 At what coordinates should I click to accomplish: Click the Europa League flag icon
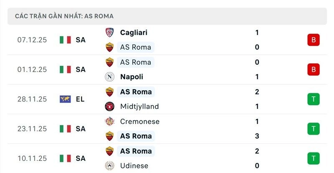tap(65, 99)
